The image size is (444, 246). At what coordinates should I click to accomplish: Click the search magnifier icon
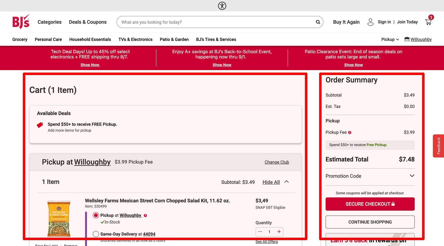(x=318, y=22)
